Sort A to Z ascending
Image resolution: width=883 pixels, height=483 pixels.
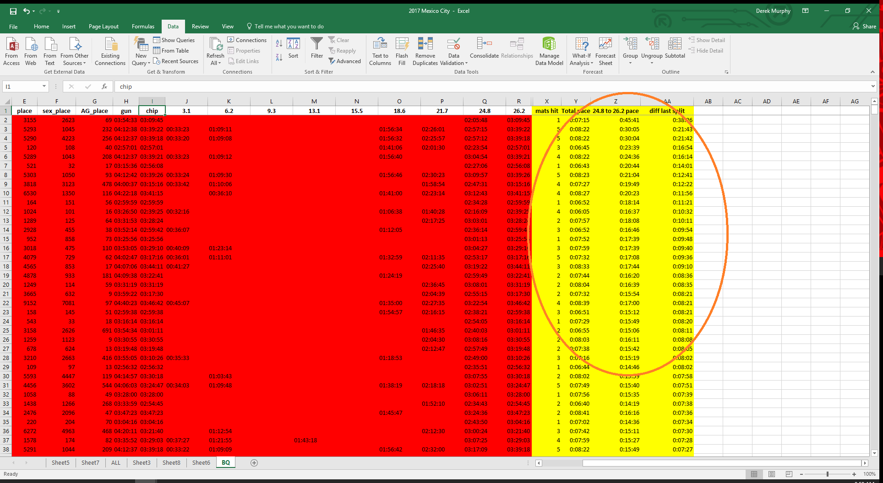pos(279,43)
